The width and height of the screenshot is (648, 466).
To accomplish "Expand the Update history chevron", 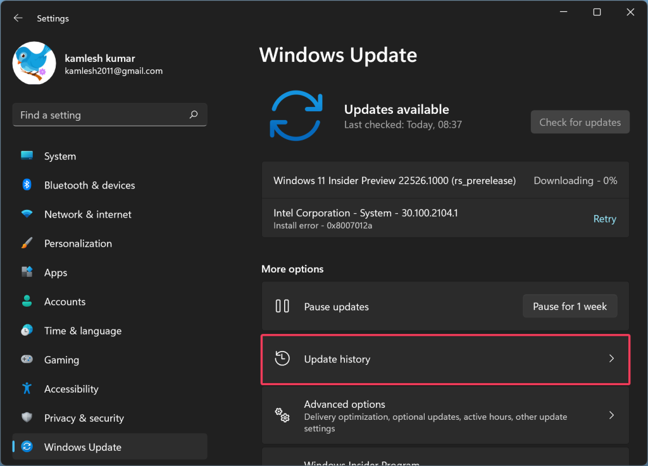I will tap(612, 359).
